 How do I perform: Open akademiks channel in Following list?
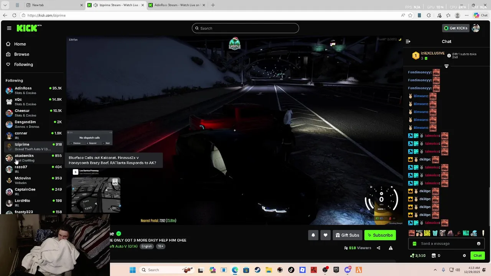point(33,158)
